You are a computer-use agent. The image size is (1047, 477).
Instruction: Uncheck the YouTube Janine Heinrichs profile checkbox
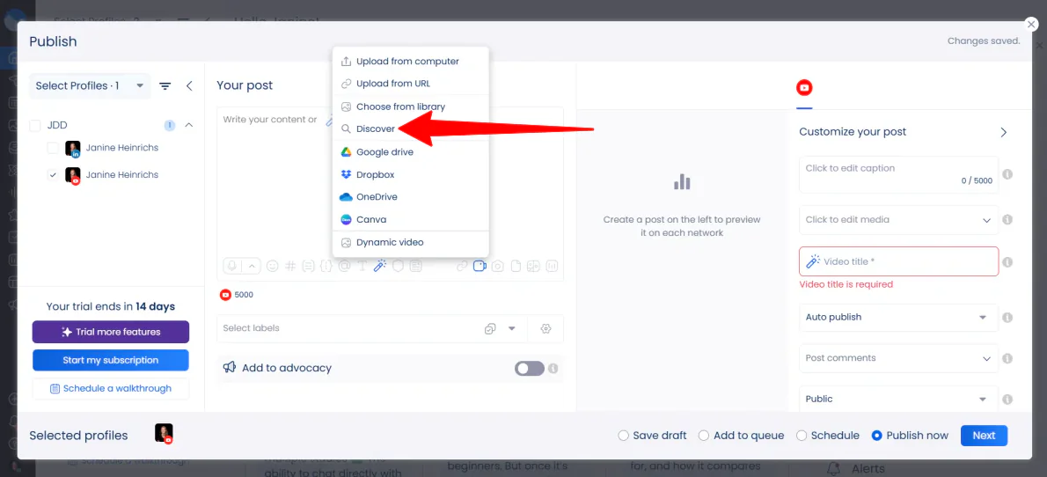point(53,175)
